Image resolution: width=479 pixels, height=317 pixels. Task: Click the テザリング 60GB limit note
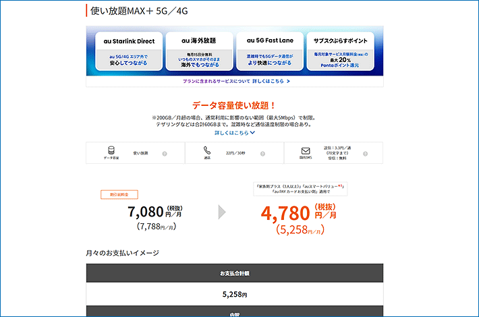pyautogui.click(x=234, y=124)
